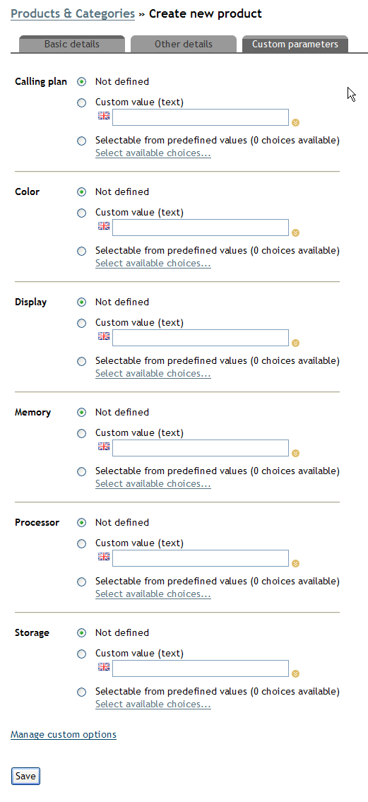
Task: Click the UK flag icon under Color
Action: 104,225
